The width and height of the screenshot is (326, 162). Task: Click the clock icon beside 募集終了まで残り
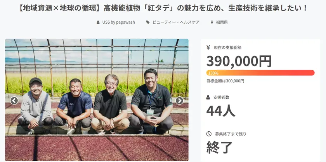point(209,134)
